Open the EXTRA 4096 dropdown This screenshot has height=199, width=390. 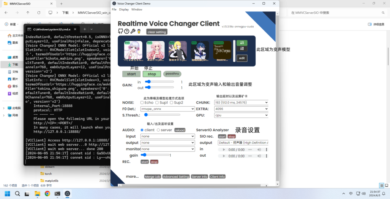pos(241,109)
